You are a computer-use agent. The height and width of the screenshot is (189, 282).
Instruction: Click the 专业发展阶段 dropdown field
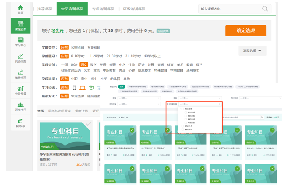[x=200, y=104]
